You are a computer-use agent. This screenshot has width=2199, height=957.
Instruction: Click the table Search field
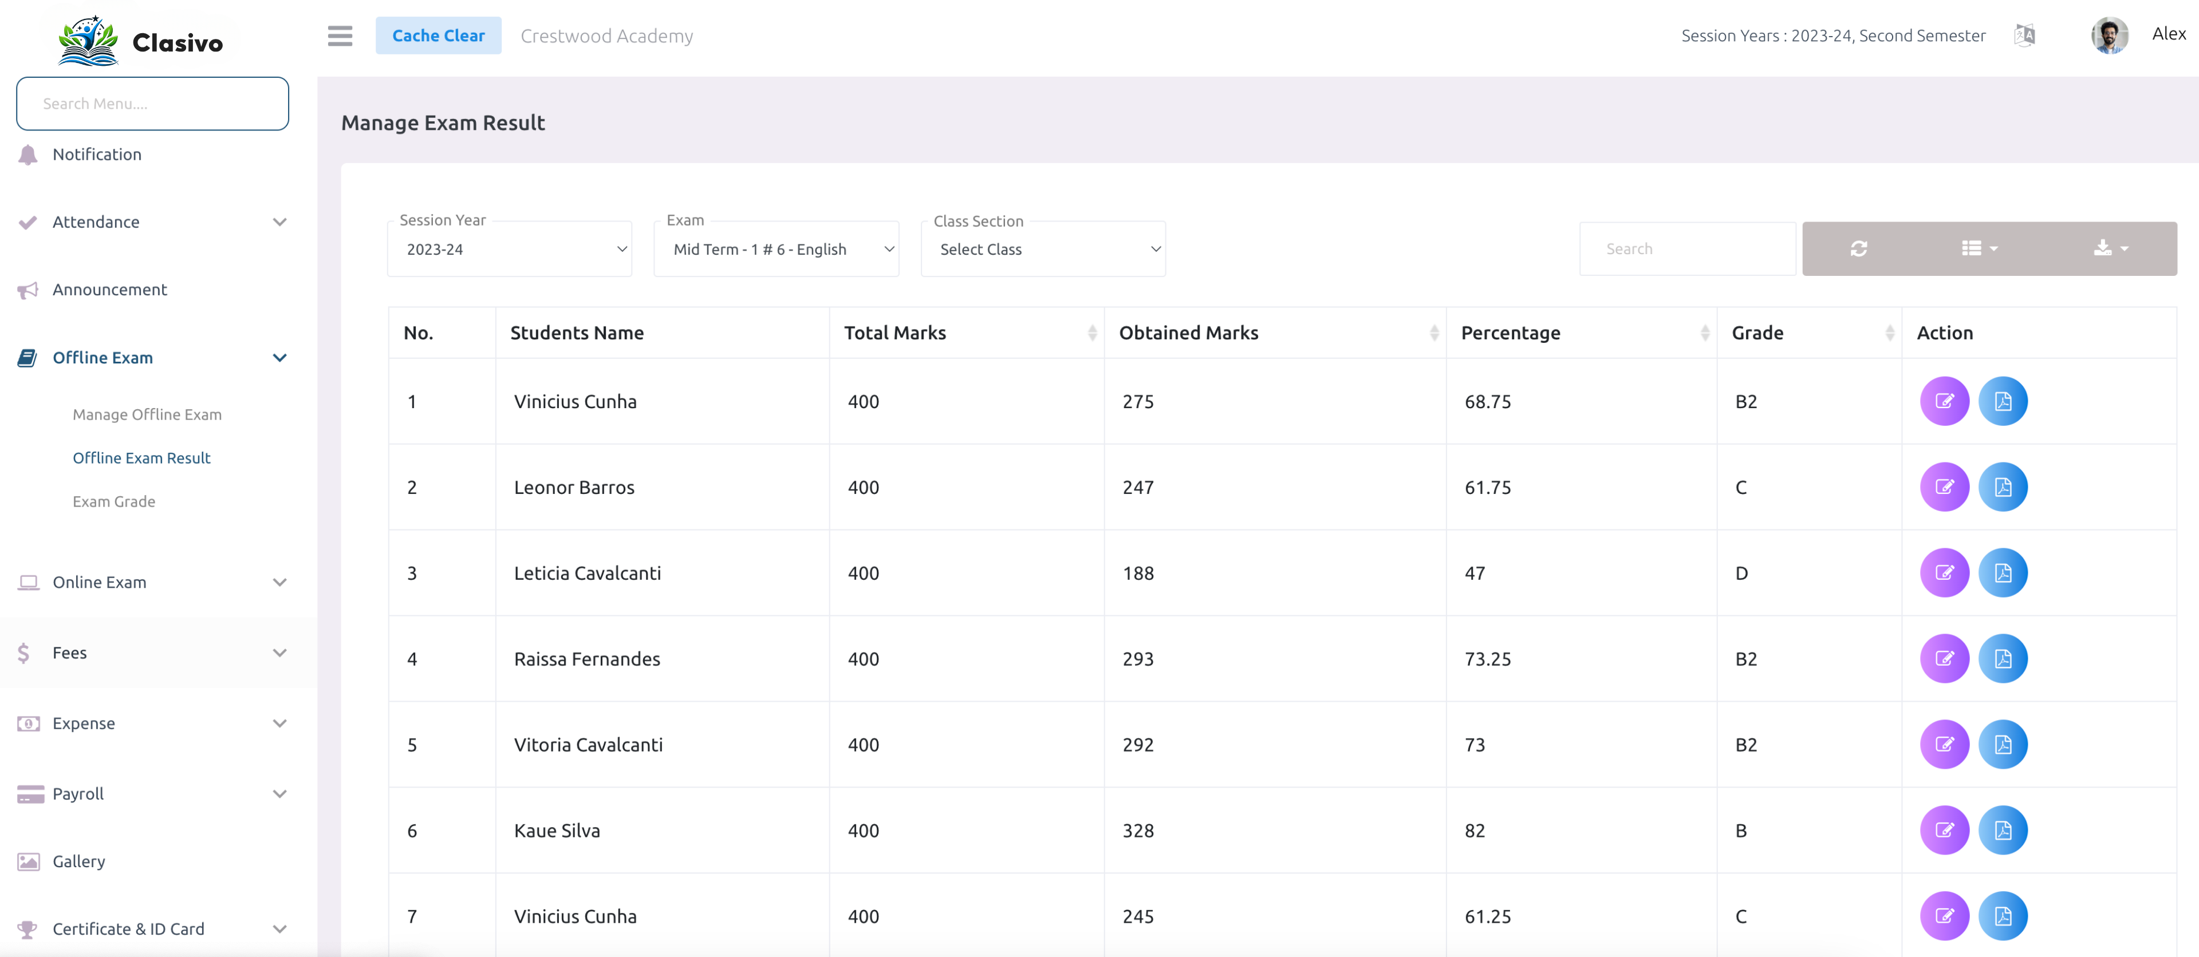point(1687,248)
